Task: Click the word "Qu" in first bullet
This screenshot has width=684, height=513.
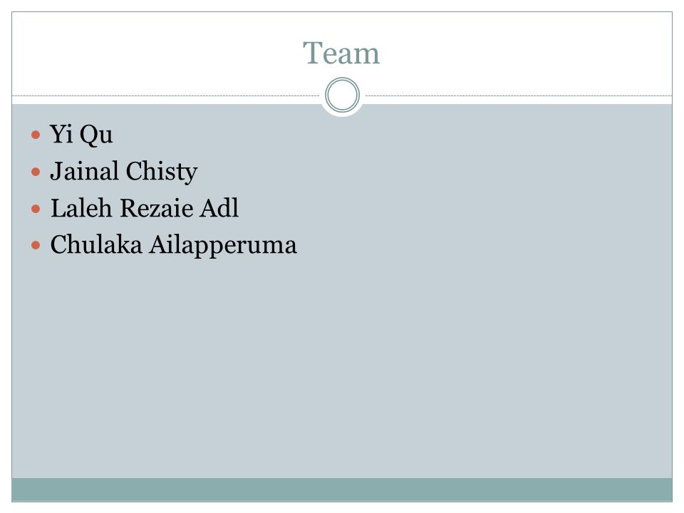Action: coord(96,135)
